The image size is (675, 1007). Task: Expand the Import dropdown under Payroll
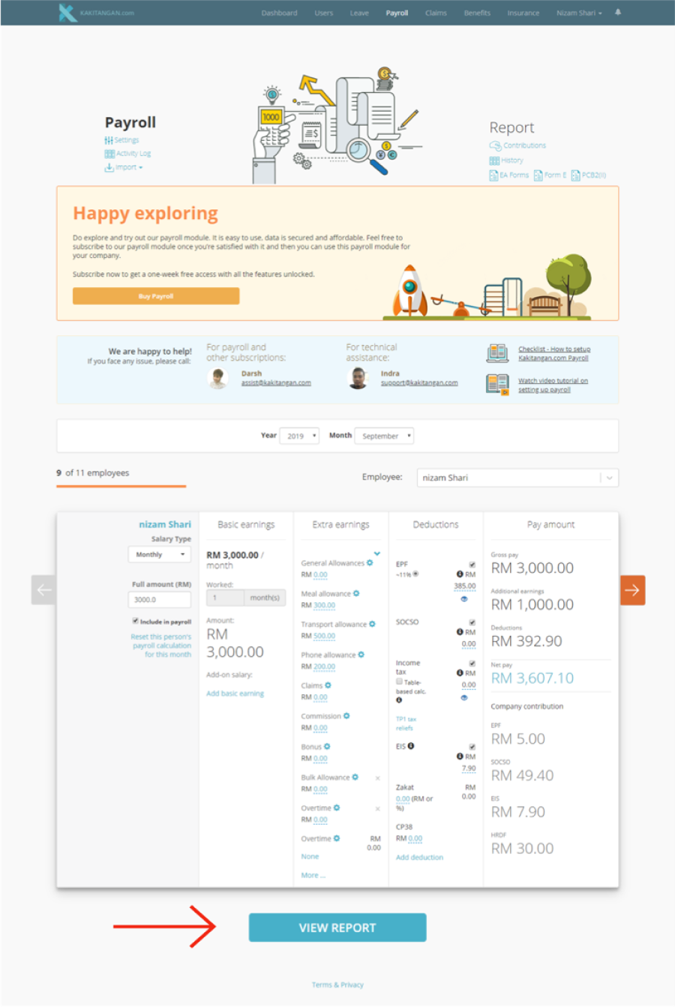(124, 167)
